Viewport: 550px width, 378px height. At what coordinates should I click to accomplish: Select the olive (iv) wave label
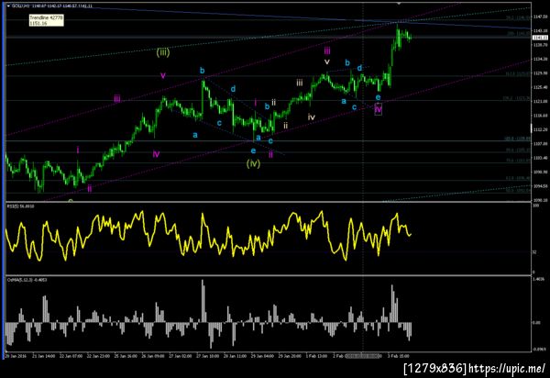(x=253, y=163)
